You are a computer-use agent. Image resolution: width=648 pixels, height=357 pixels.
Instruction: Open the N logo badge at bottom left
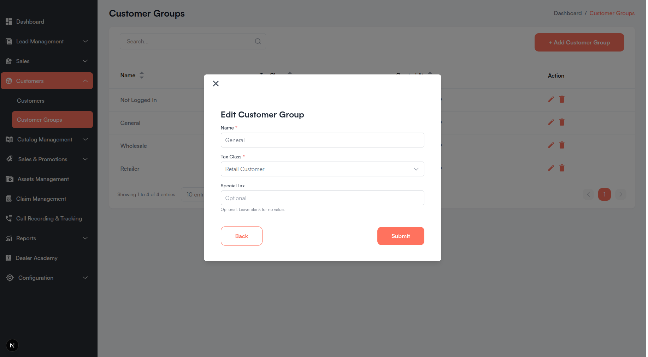[x=12, y=345]
